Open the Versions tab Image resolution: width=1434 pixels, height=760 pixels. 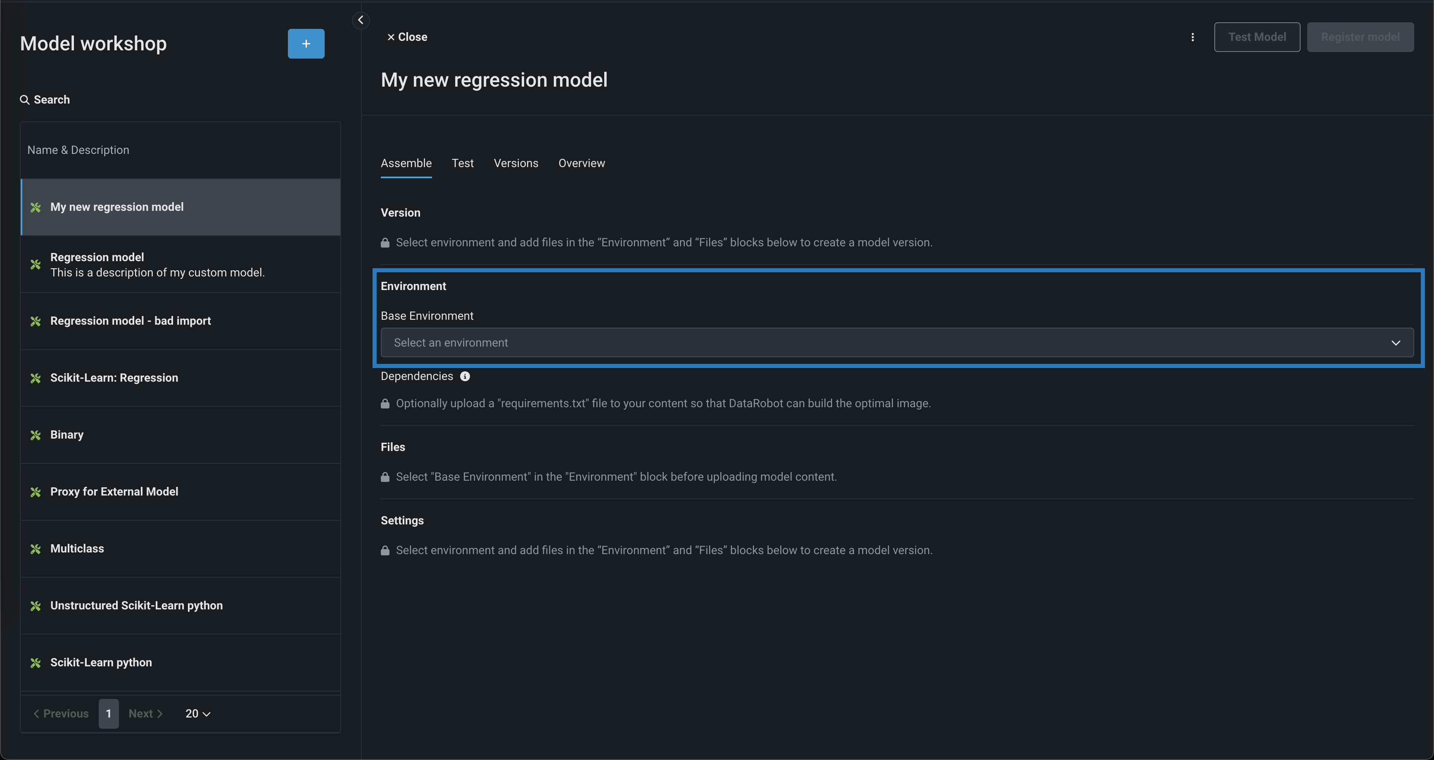coord(515,163)
